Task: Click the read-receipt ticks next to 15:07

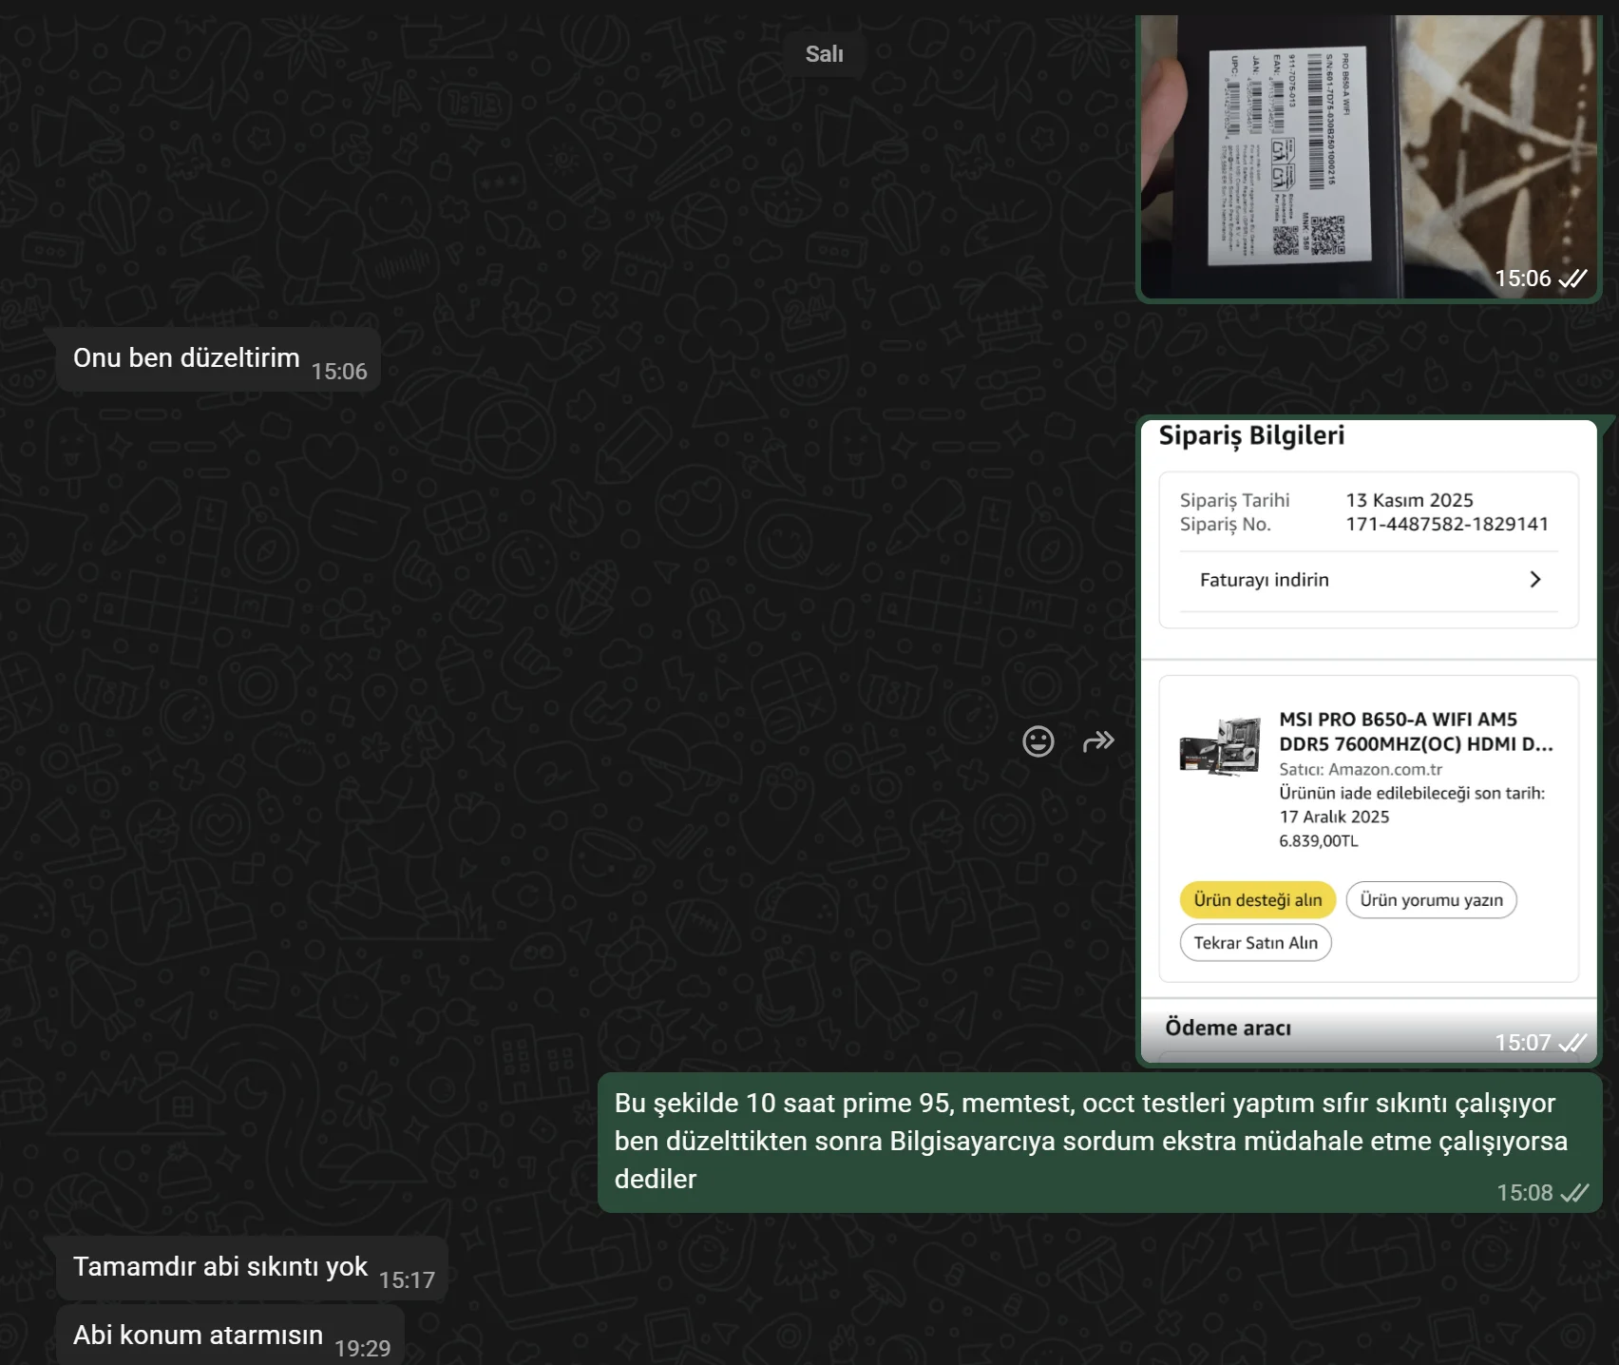Action: click(1572, 1043)
